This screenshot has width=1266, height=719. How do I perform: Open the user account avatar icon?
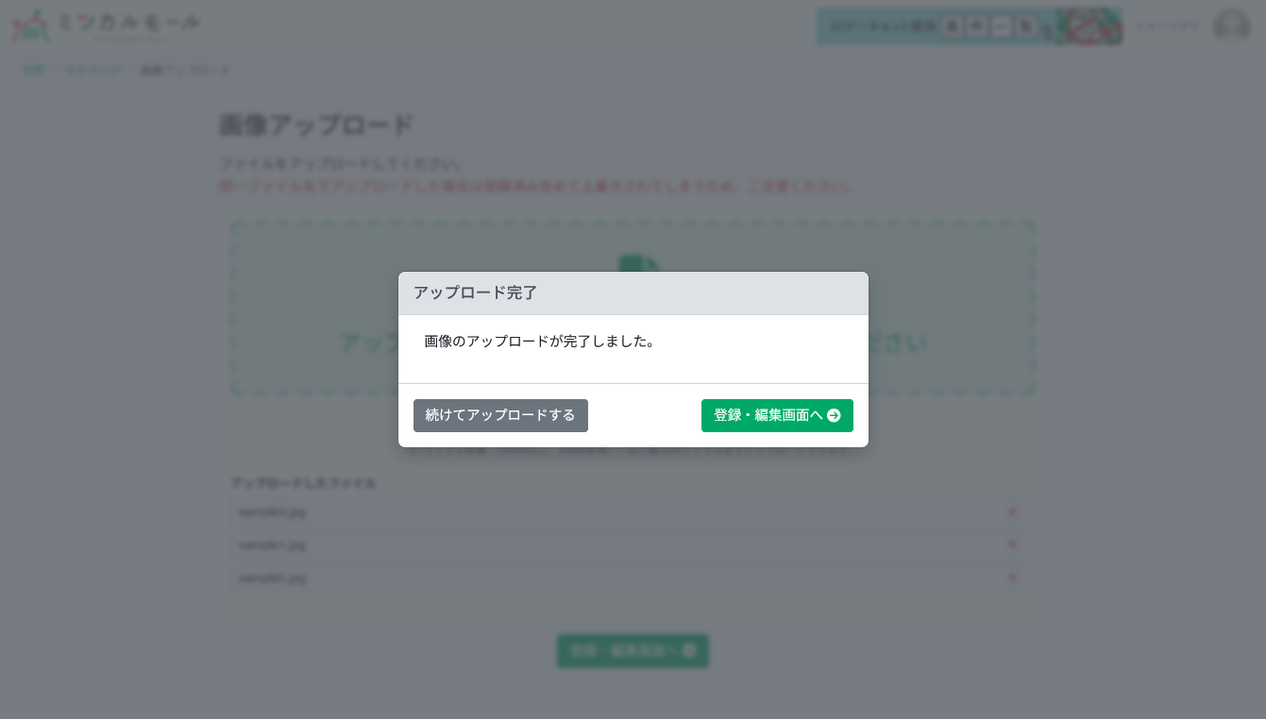1230,25
